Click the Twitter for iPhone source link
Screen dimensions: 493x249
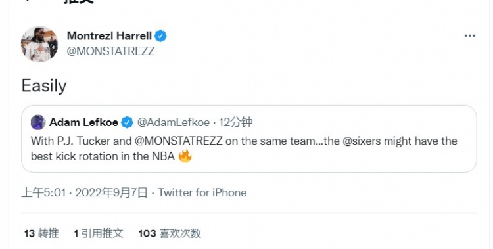202,192
